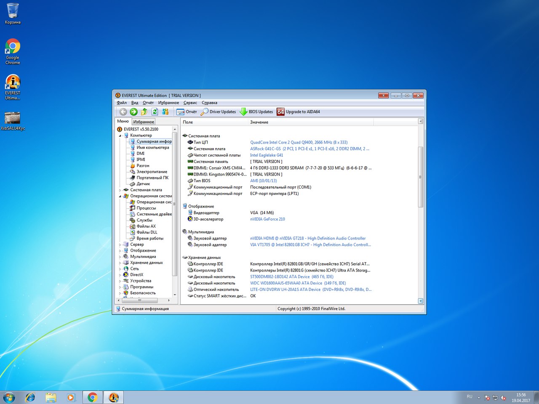Click Google Chrome icon in the taskbar
539x404 pixels.
point(93,397)
